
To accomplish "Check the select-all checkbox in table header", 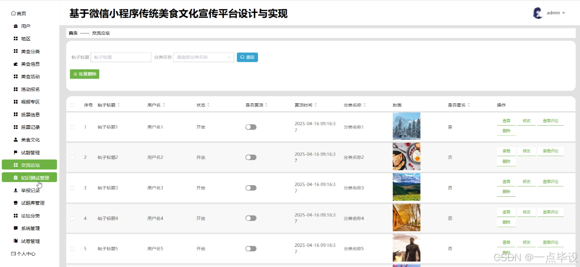I will pyautogui.click(x=72, y=104).
